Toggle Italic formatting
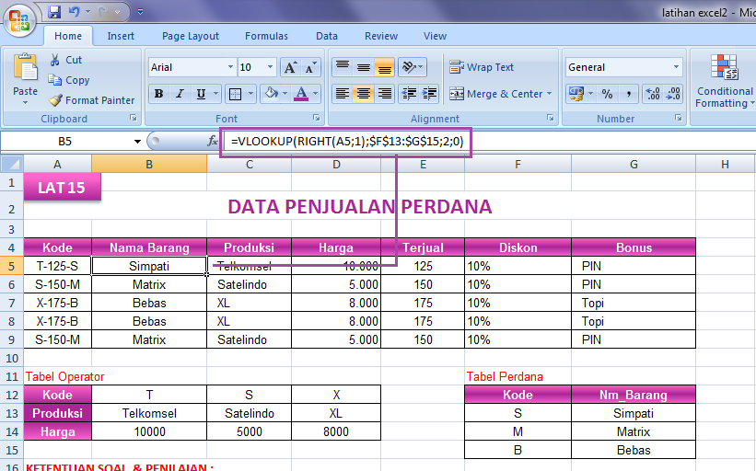The width and height of the screenshot is (756, 471). [180, 94]
